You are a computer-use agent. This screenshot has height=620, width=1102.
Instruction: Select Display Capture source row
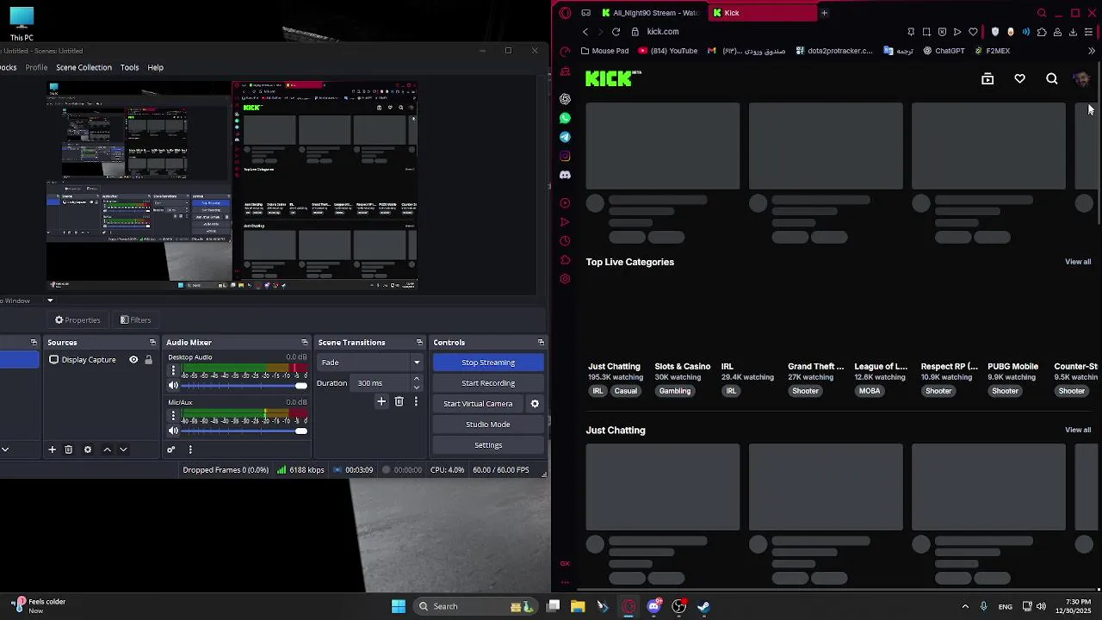[99, 360]
